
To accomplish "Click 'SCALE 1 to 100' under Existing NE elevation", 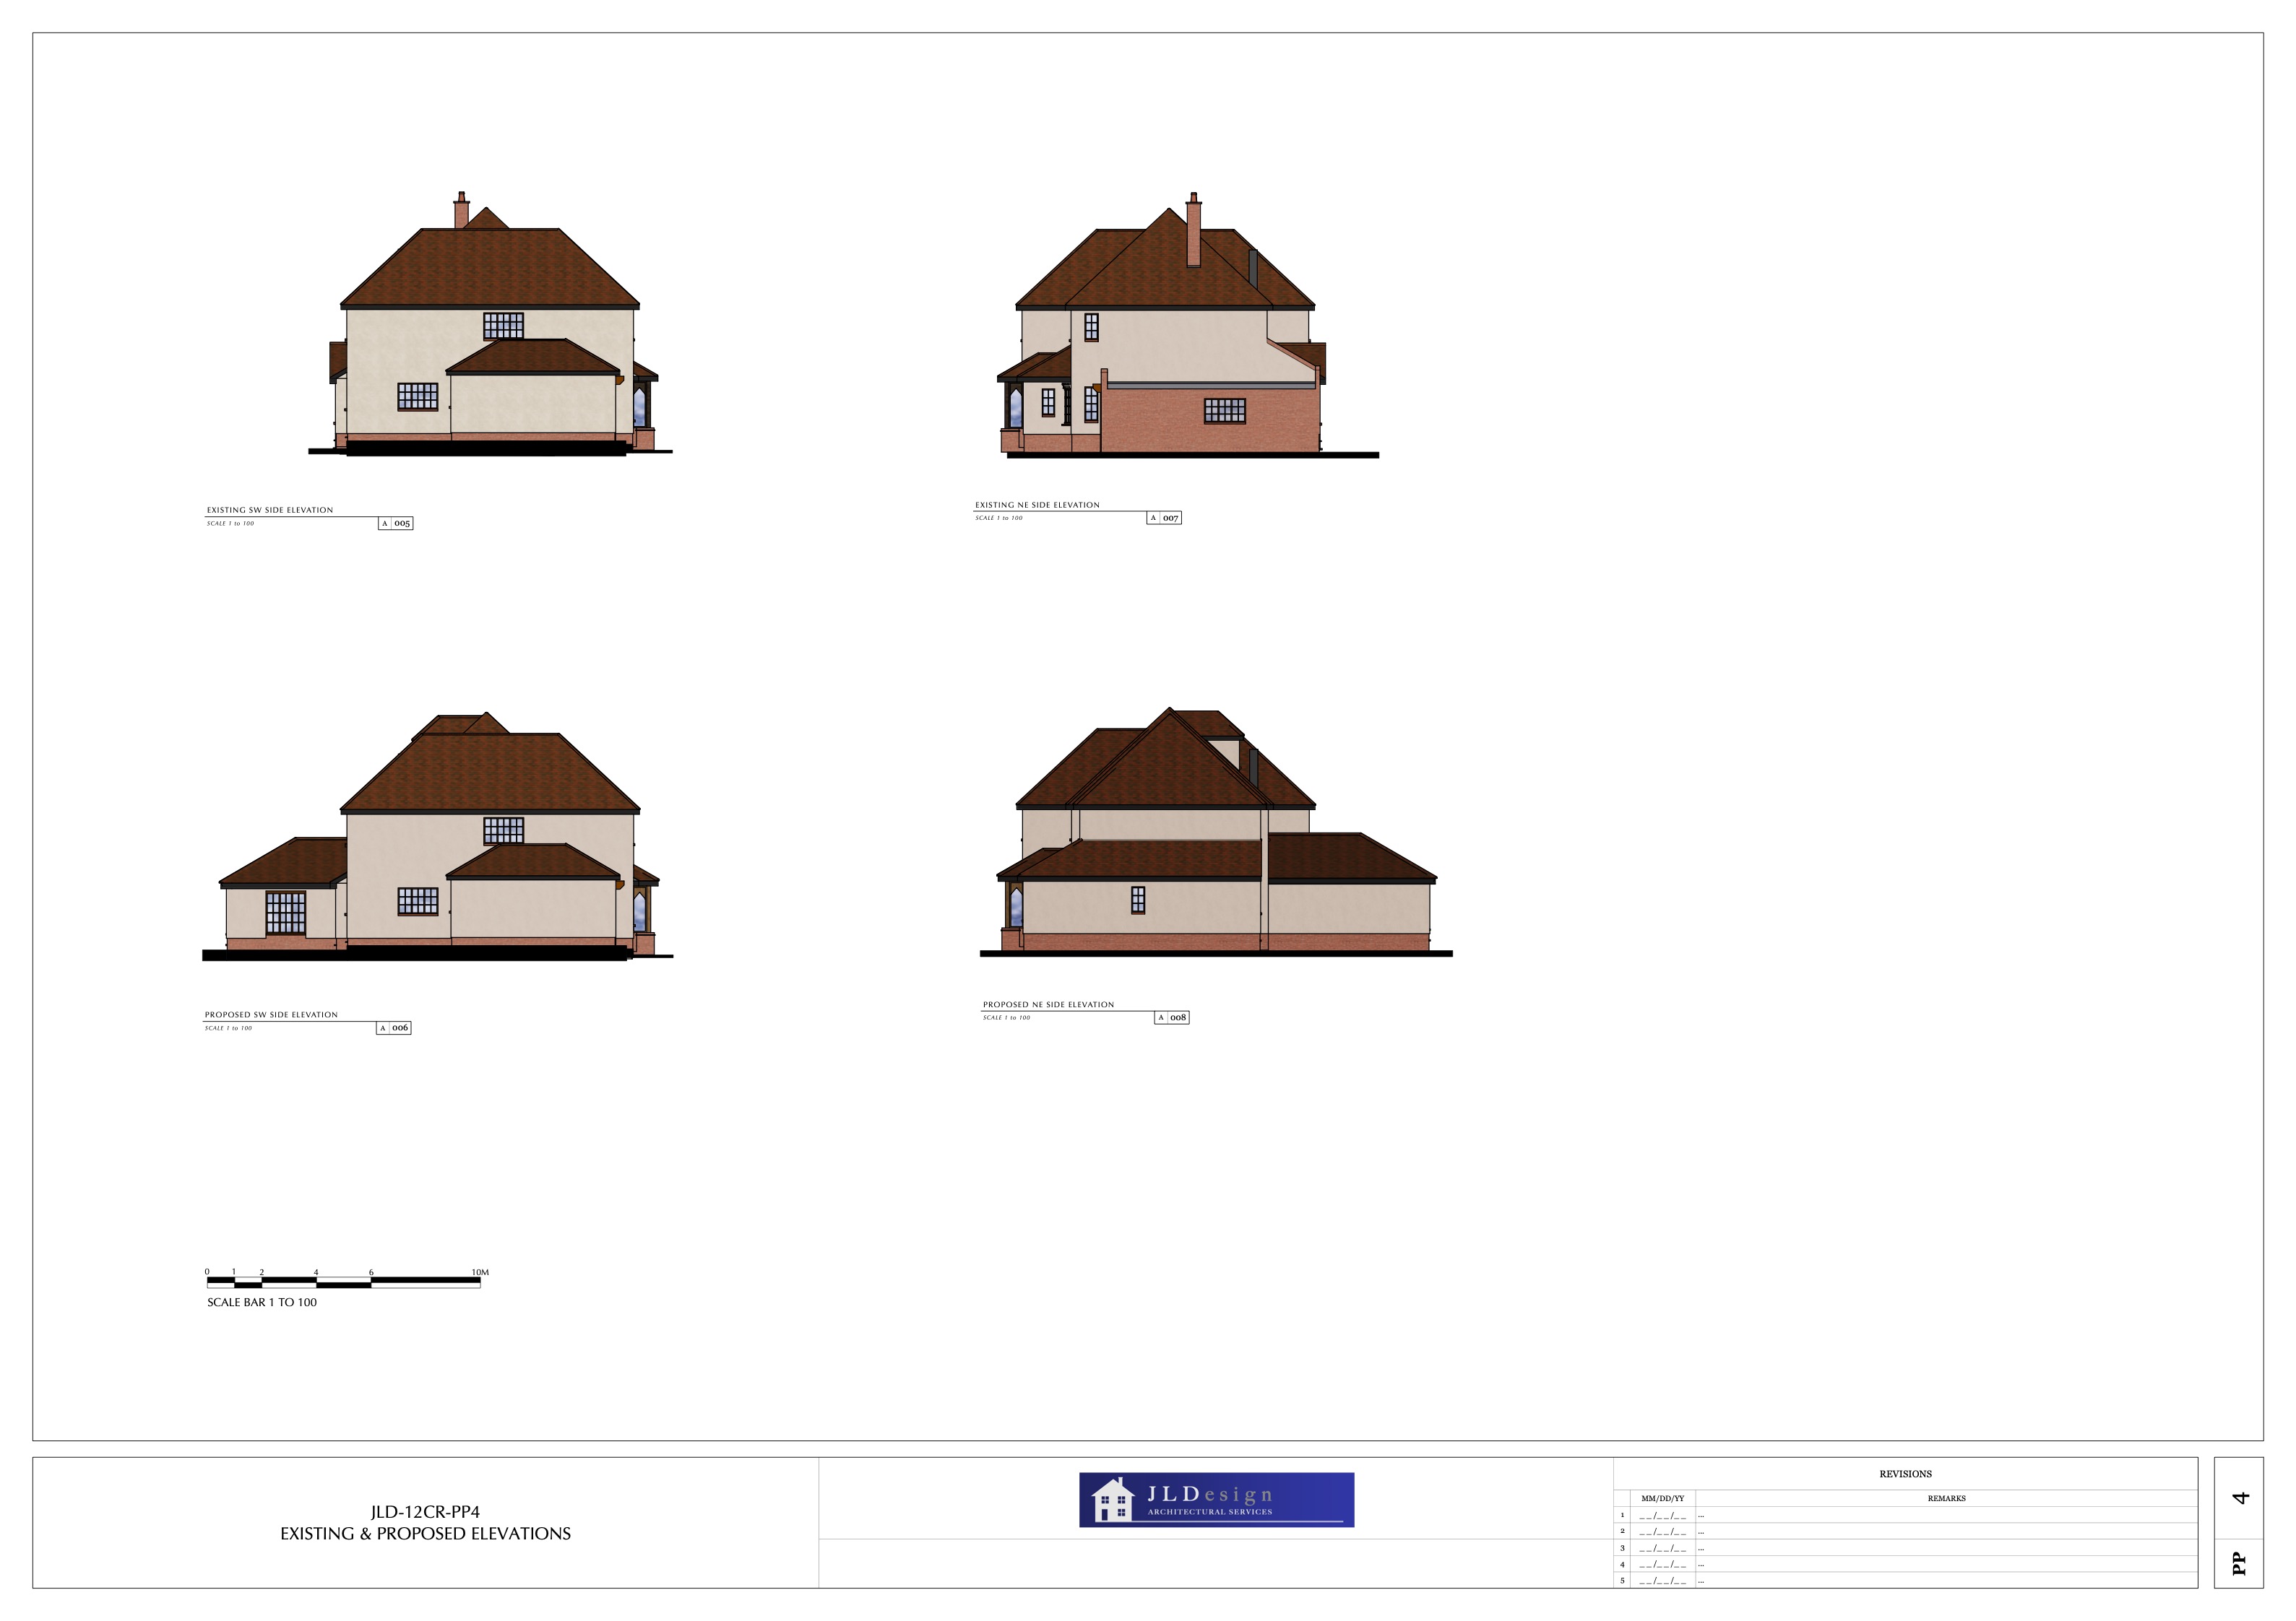I will (x=999, y=518).
